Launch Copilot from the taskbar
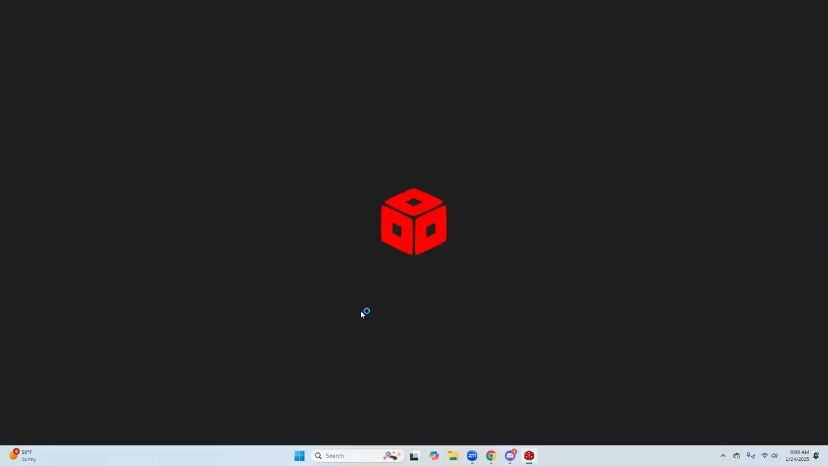The image size is (828, 466). [x=434, y=456]
